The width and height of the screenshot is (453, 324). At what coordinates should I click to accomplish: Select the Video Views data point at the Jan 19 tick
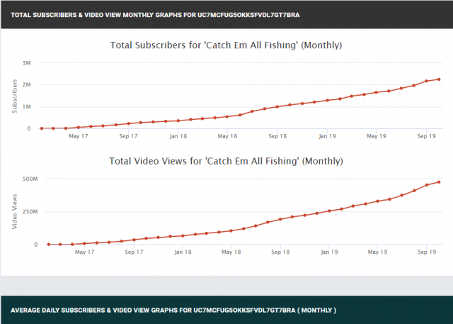(329, 211)
